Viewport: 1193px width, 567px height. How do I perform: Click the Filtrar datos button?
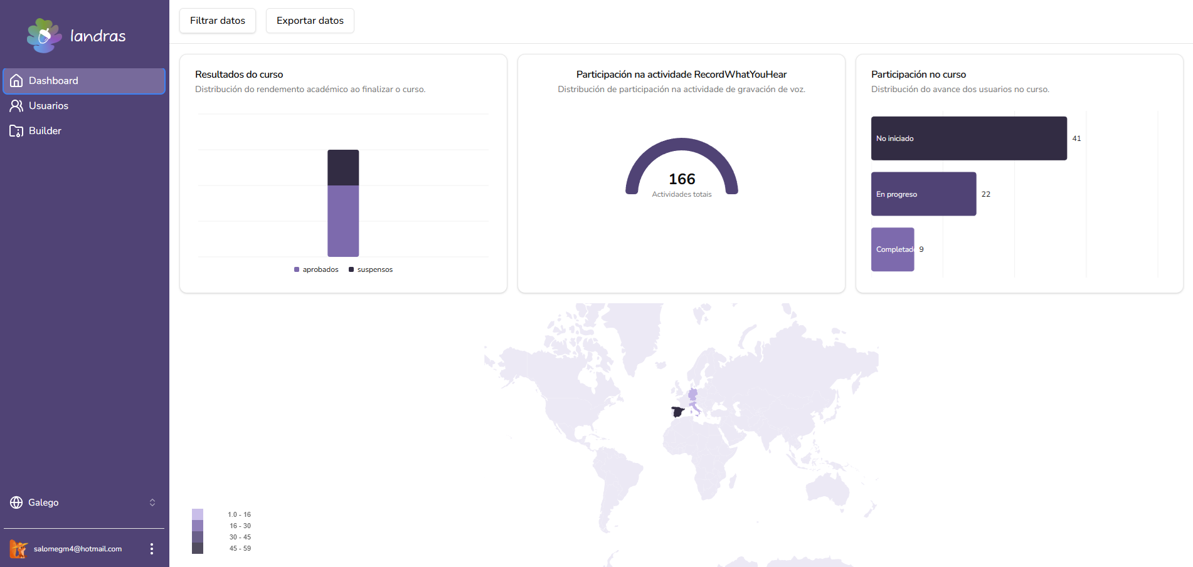click(x=218, y=21)
